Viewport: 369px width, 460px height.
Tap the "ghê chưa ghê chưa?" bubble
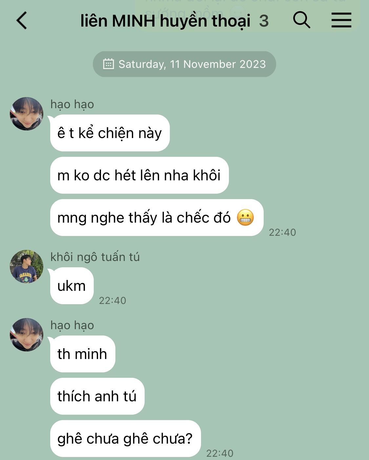(125, 438)
